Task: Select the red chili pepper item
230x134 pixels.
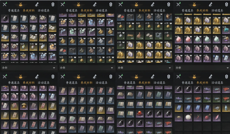Action: pyautogui.click(x=198, y=117)
